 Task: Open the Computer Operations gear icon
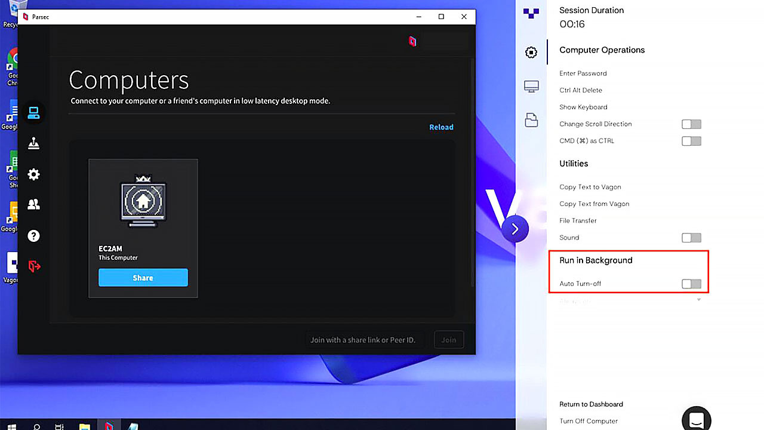(531, 53)
